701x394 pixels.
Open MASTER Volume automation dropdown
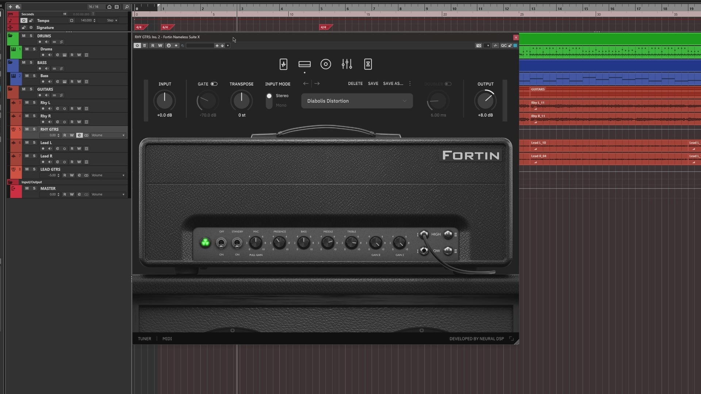point(108,194)
